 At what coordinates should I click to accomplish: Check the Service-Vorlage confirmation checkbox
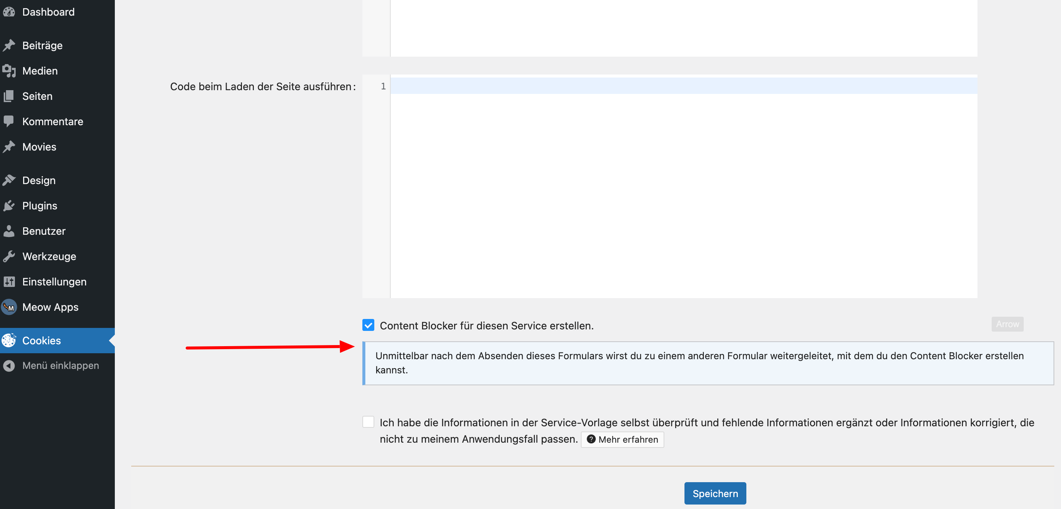368,422
